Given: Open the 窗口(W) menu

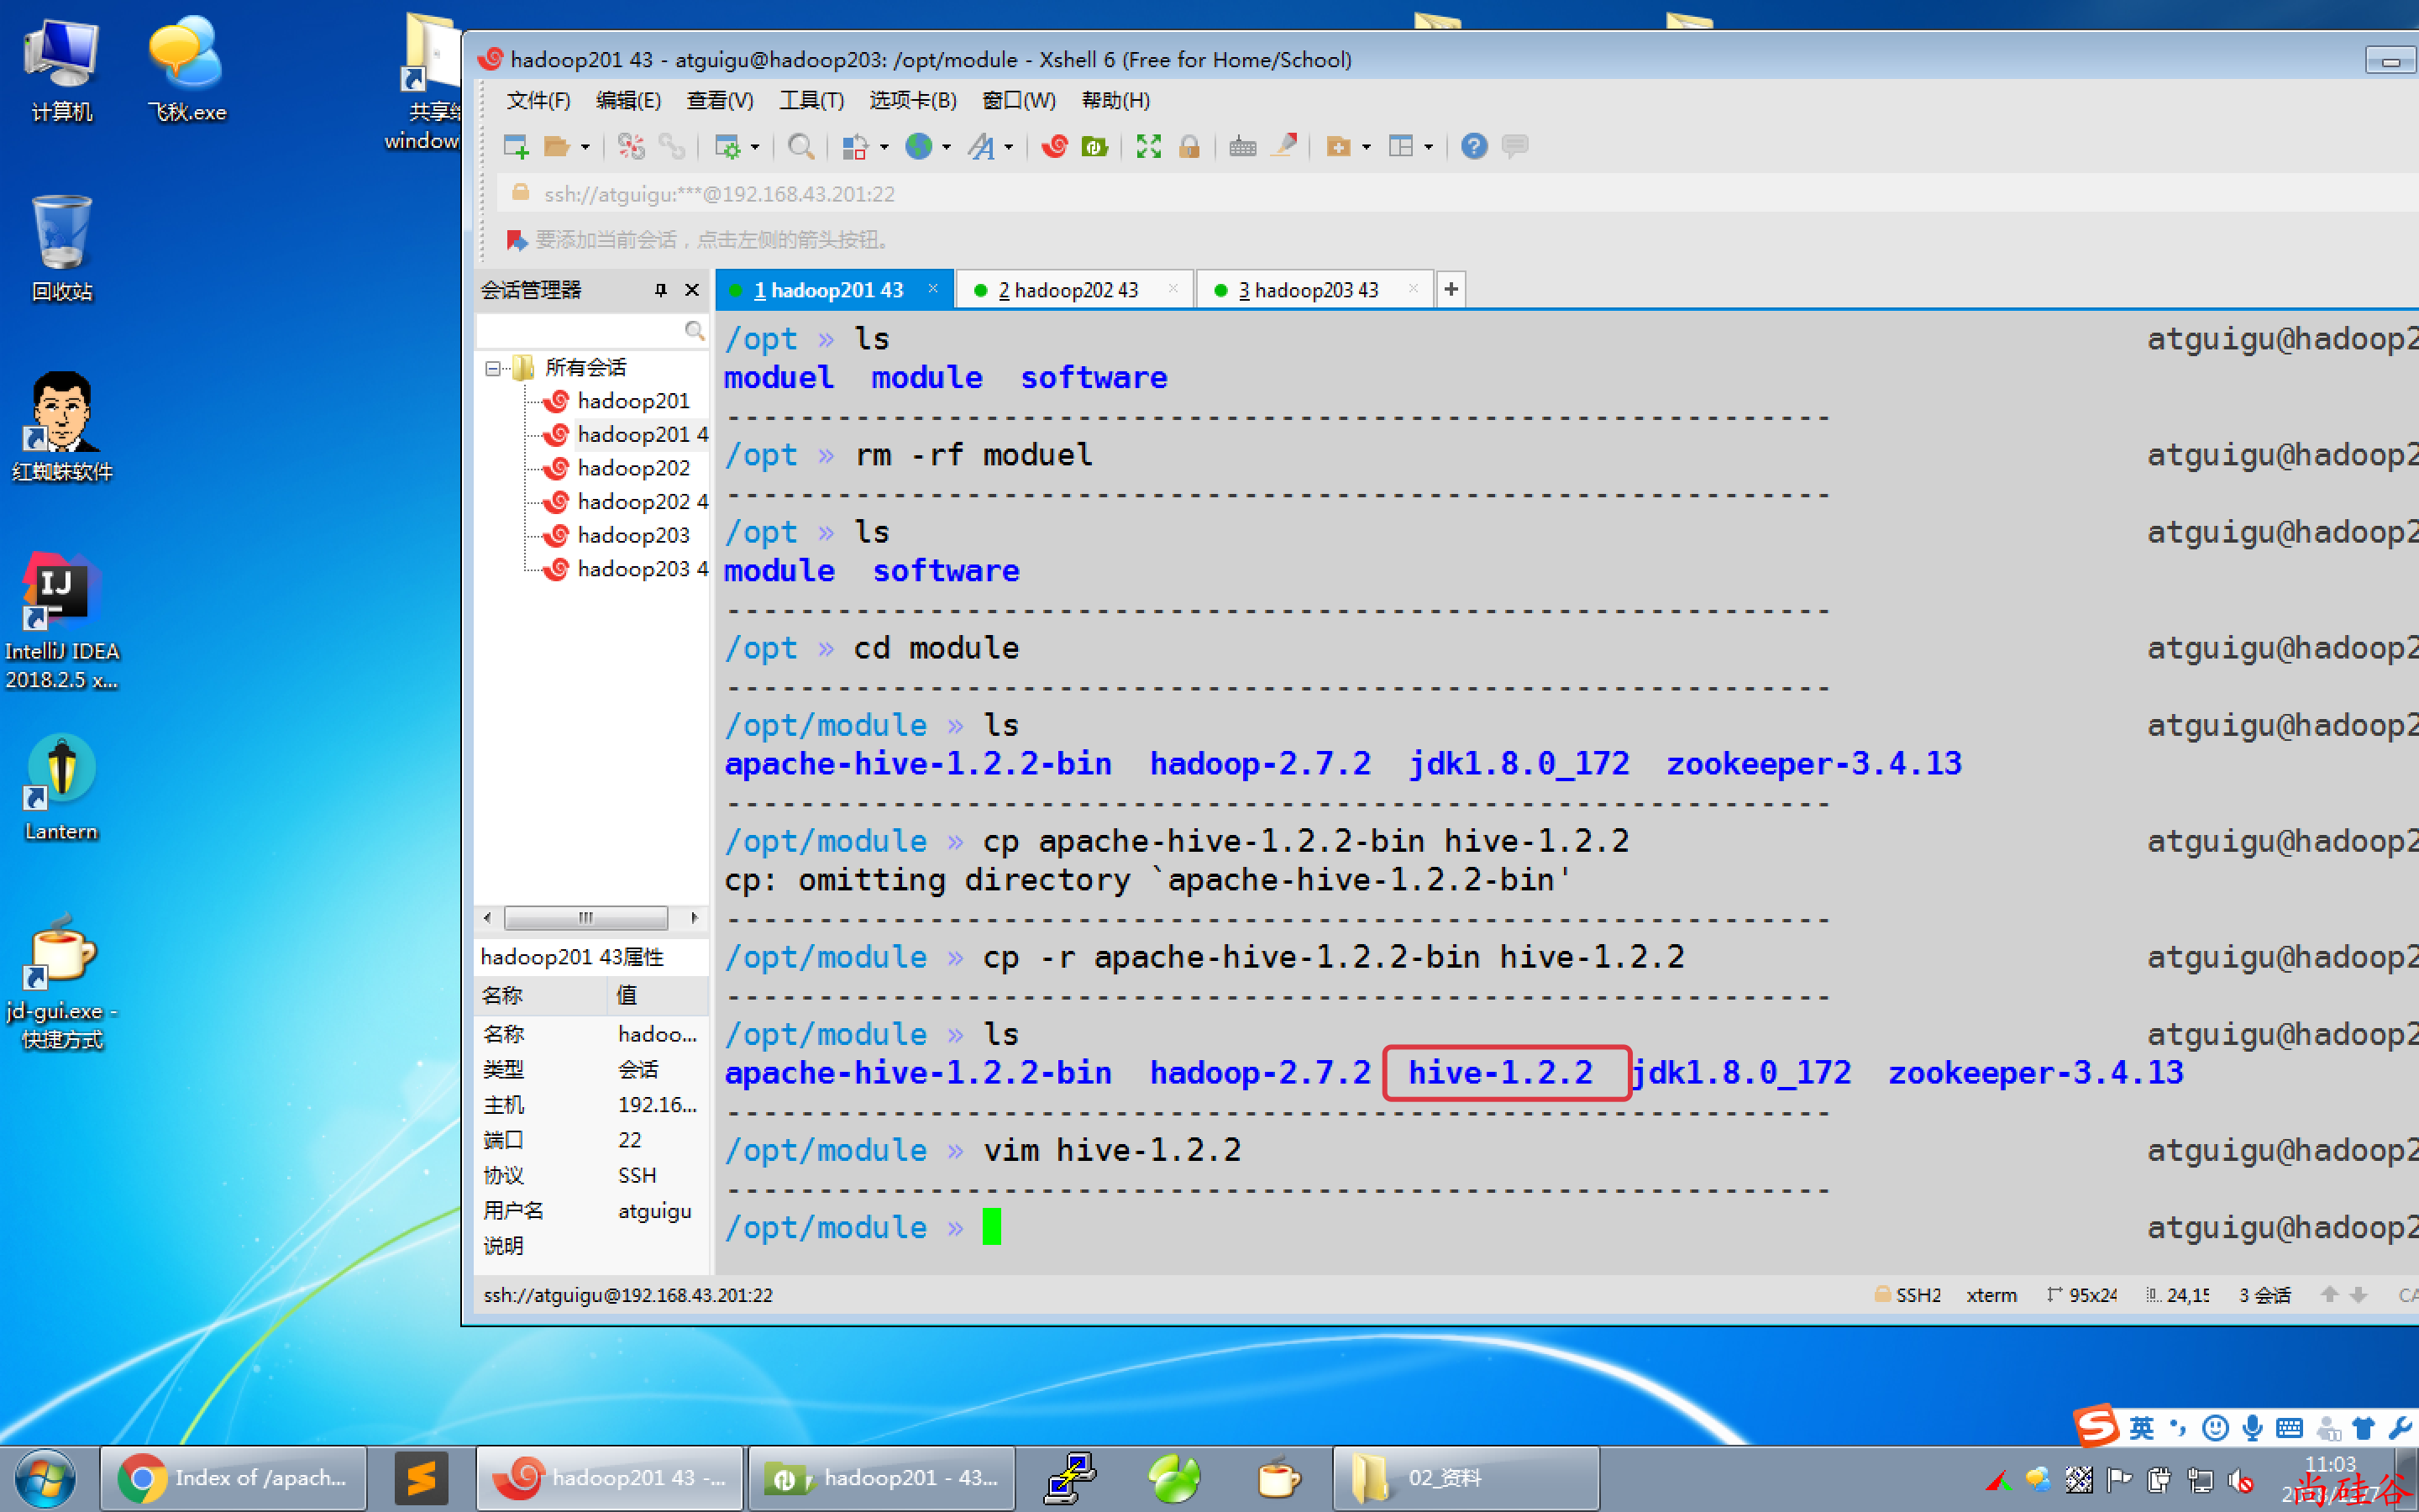Looking at the screenshot, I should 1019,100.
